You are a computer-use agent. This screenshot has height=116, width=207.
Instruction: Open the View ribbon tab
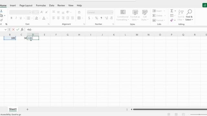coord(71,5)
